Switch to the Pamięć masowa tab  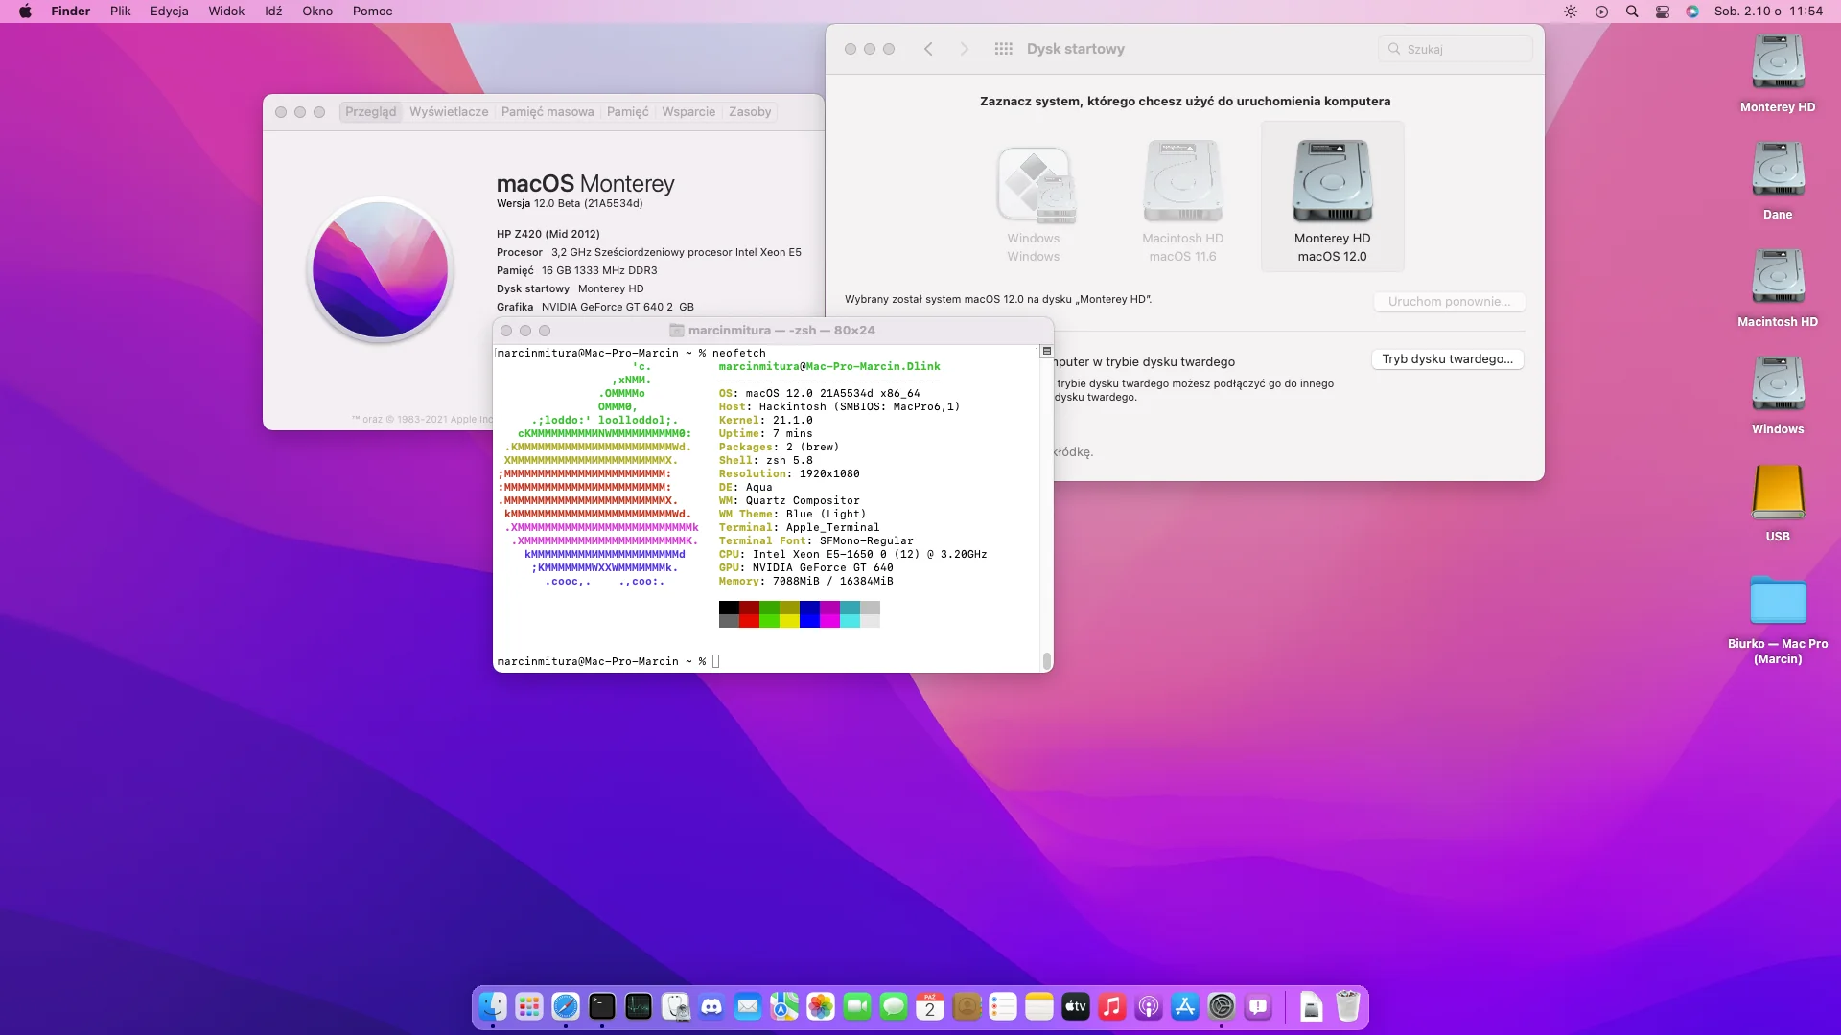[x=548, y=112]
